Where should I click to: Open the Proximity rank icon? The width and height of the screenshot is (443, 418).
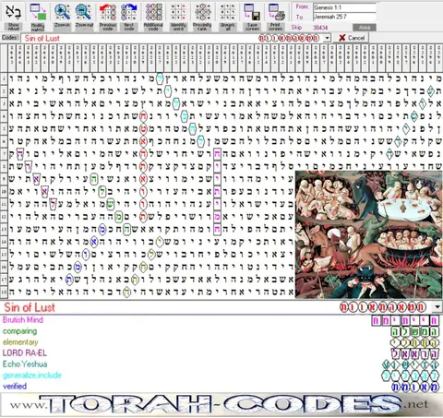coord(202,12)
